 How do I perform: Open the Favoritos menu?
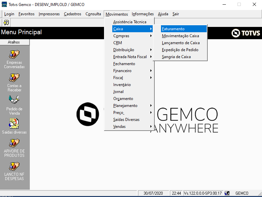tap(26, 14)
